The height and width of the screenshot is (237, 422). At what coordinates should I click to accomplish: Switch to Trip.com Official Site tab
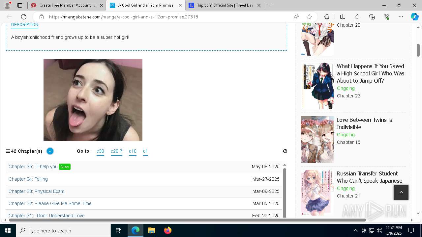[224, 5]
